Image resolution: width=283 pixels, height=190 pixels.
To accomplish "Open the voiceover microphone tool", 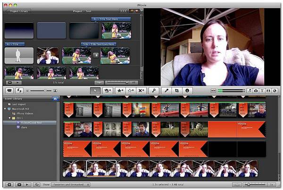I will click(166, 91).
